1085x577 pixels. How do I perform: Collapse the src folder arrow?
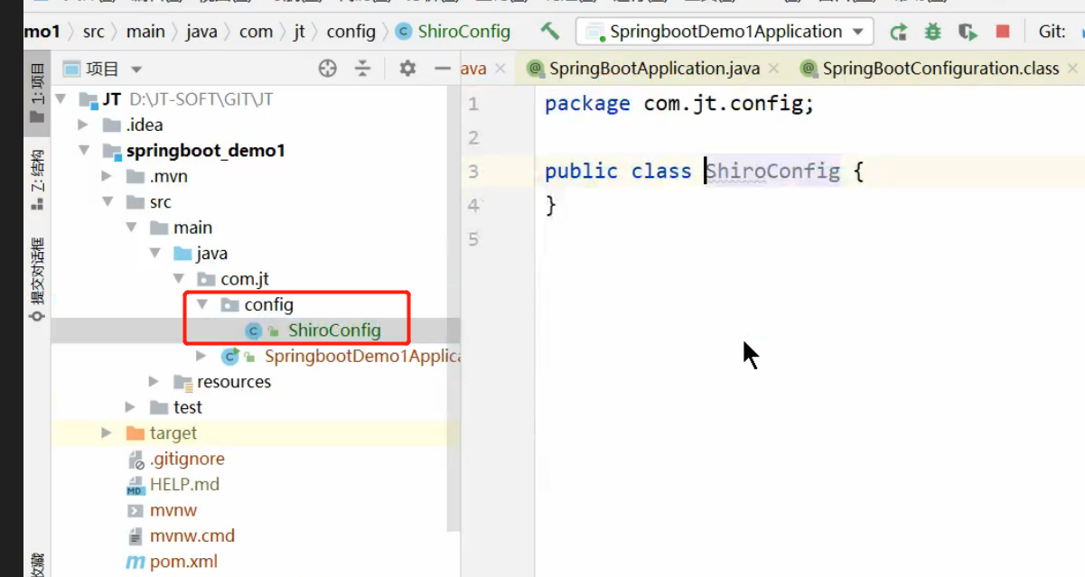click(108, 202)
